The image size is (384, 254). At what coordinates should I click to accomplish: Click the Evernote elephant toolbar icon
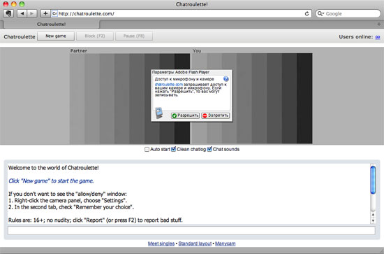coord(8,13)
